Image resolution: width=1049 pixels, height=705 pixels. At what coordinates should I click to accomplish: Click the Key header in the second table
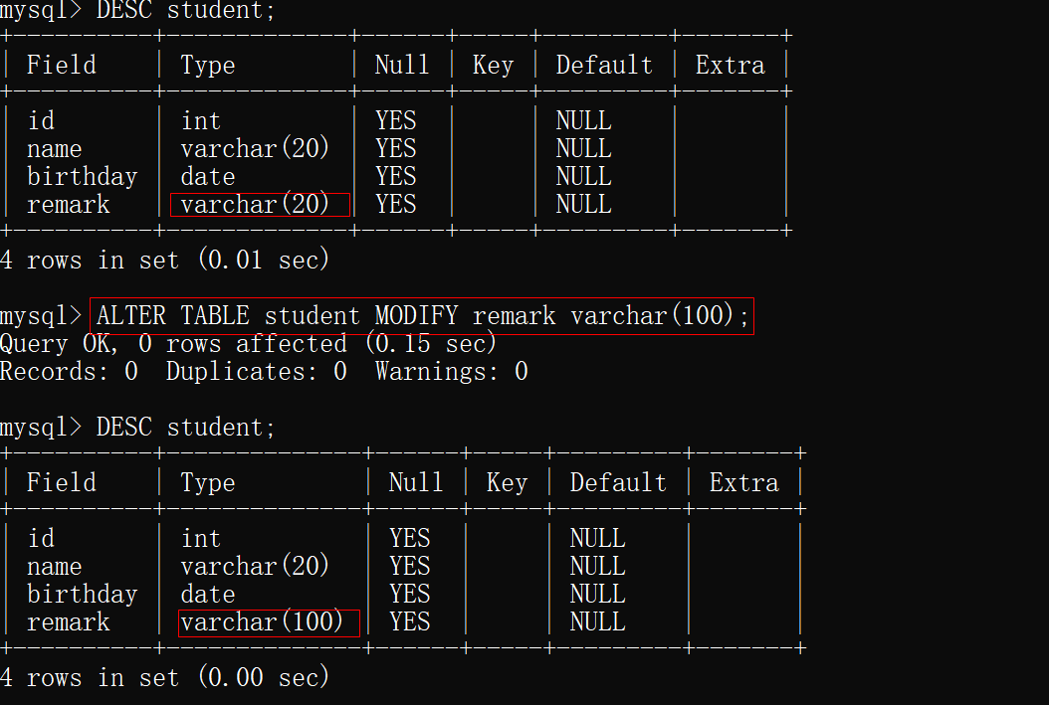(x=507, y=483)
